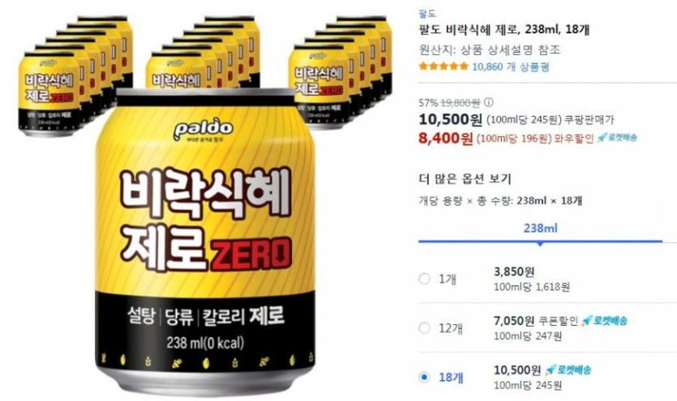Screen dimensions: 677x401
Task: Click the blue arrow under the 238ml tab
Action: coord(540,244)
